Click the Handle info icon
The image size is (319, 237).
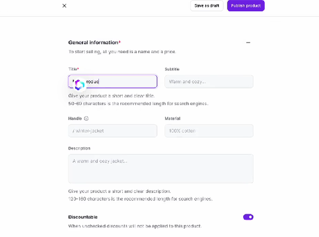click(x=86, y=118)
